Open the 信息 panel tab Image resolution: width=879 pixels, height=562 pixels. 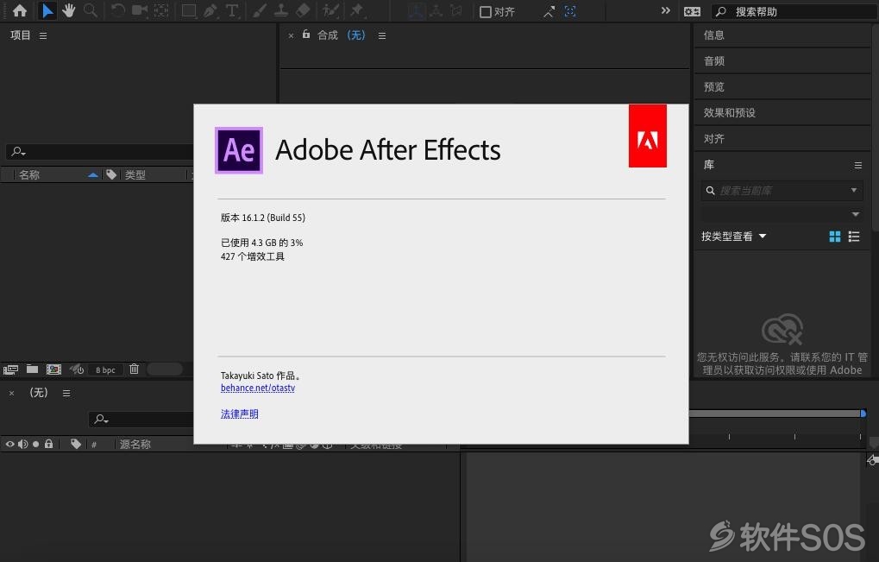(714, 35)
